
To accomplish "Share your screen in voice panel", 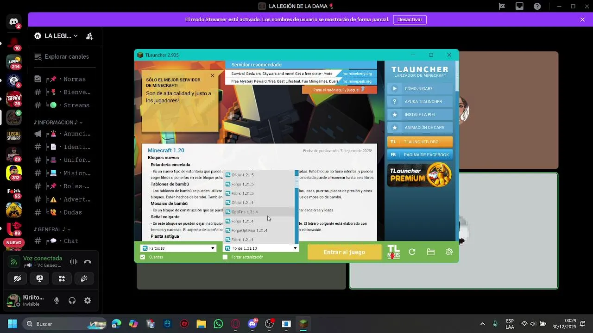I will pos(39,278).
